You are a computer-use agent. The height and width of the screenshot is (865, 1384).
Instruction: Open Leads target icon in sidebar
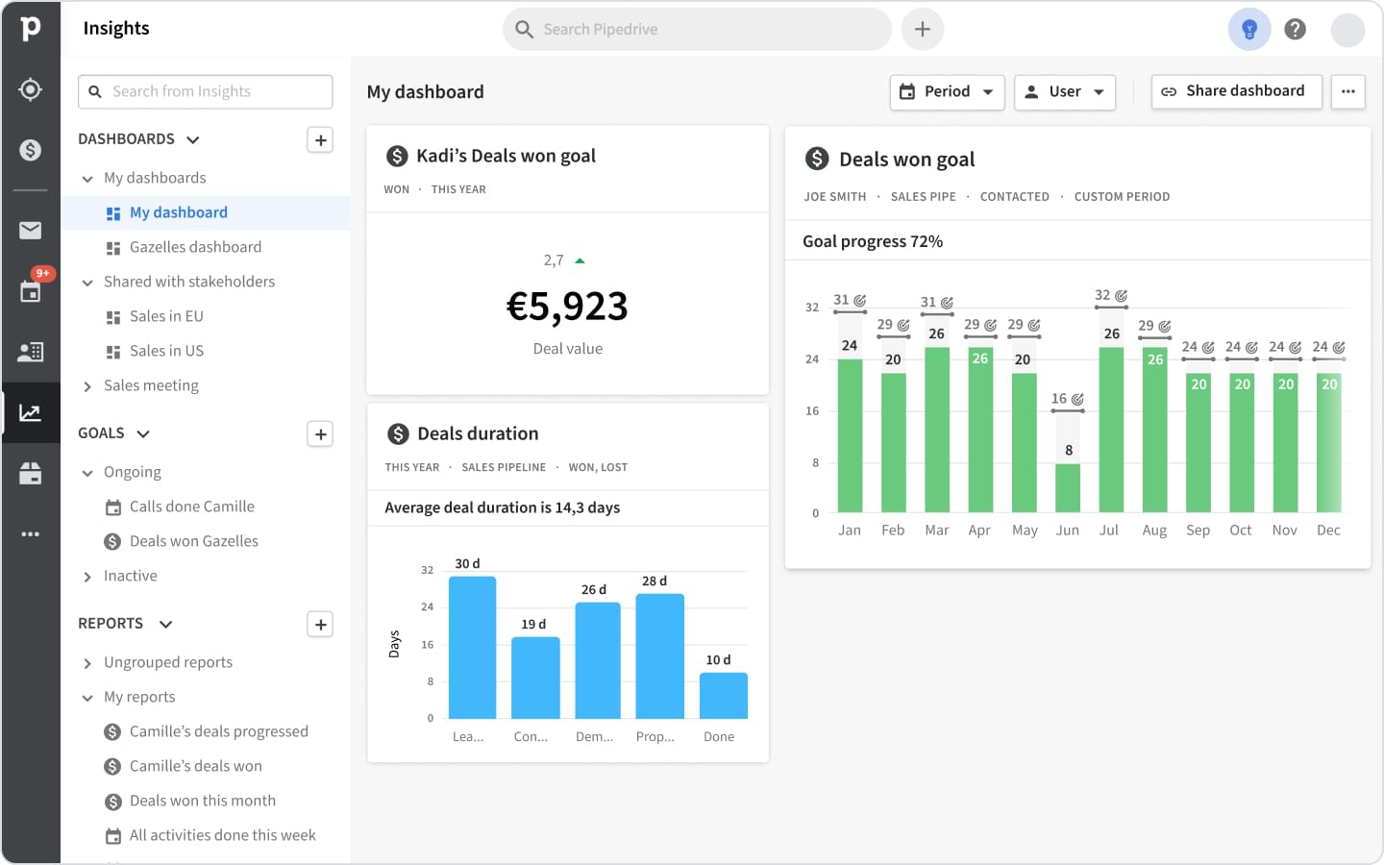click(x=31, y=89)
